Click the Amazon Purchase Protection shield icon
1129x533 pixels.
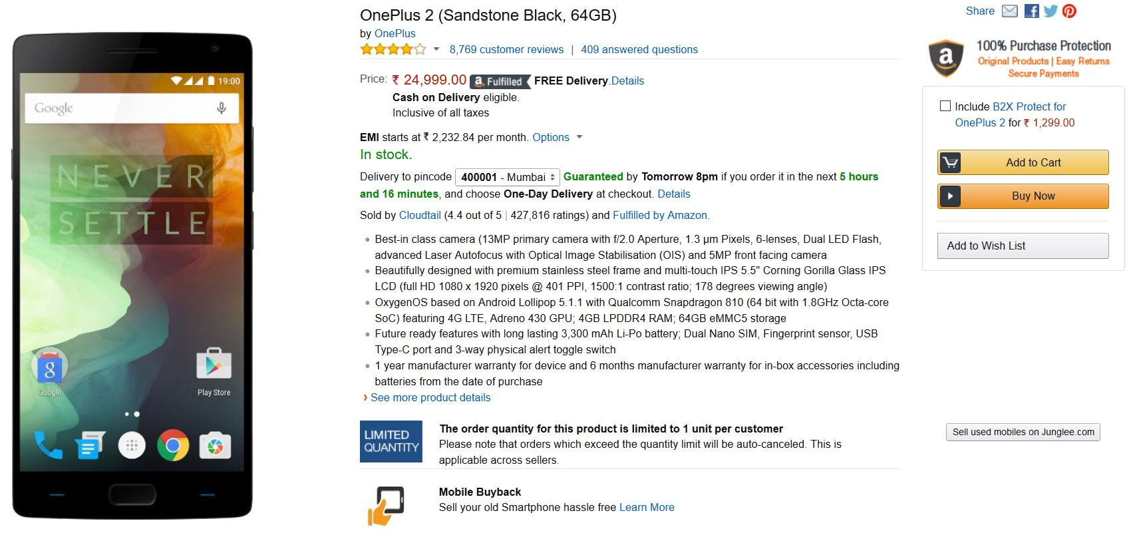(x=946, y=58)
